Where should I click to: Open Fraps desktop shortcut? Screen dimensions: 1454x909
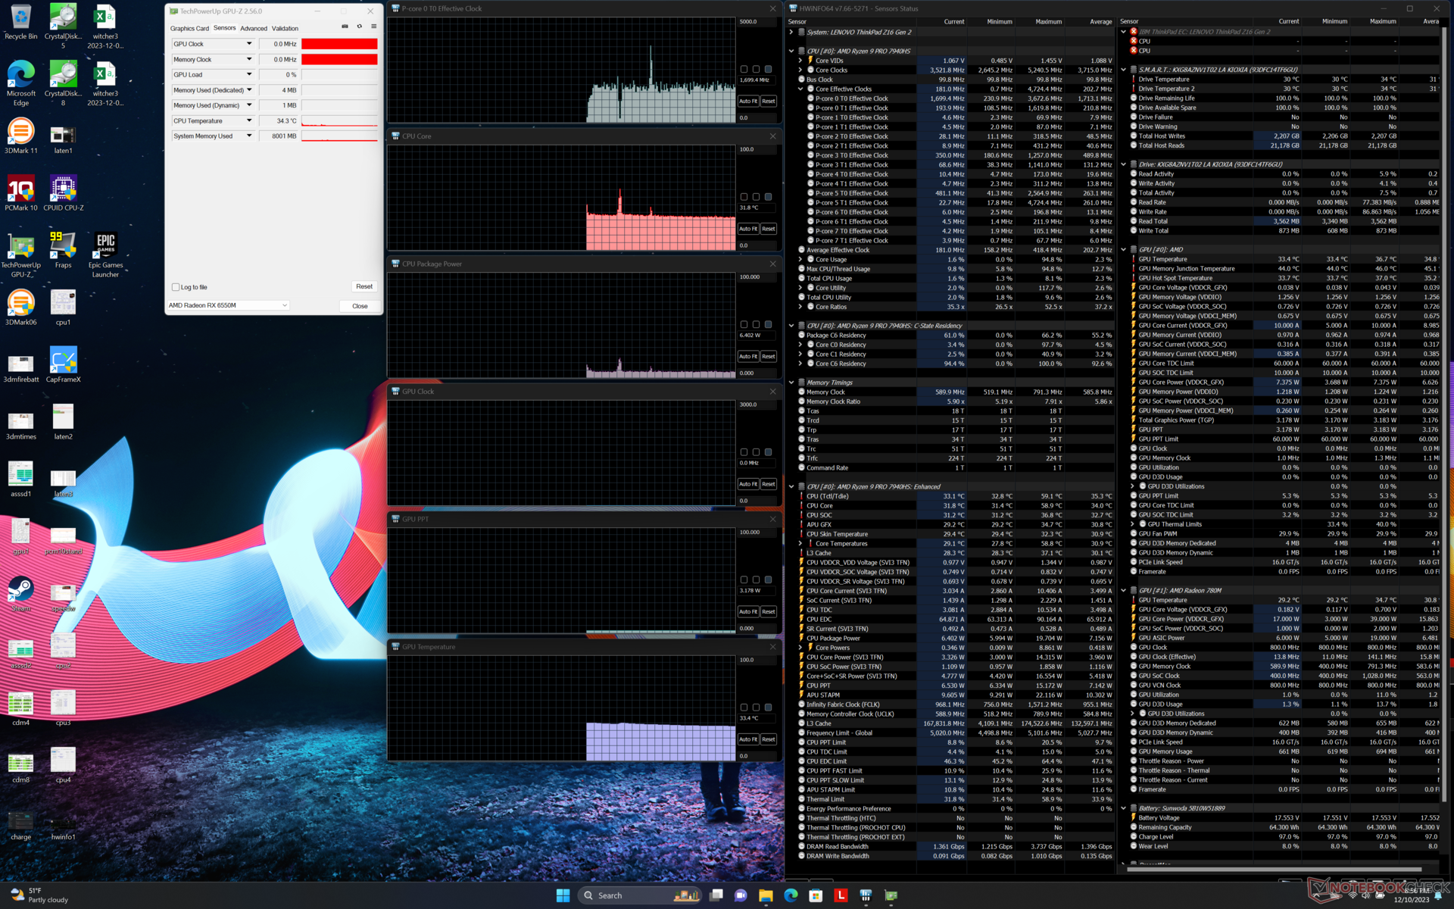point(63,251)
